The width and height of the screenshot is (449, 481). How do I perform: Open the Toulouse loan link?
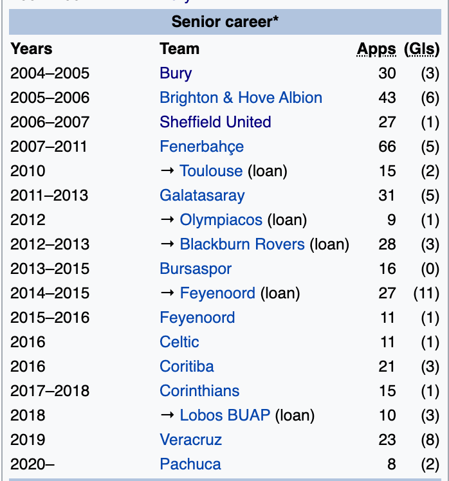click(x=211, y=171)
